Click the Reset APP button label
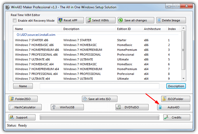This screenshot has width=198, height=134. click(70, 20)
